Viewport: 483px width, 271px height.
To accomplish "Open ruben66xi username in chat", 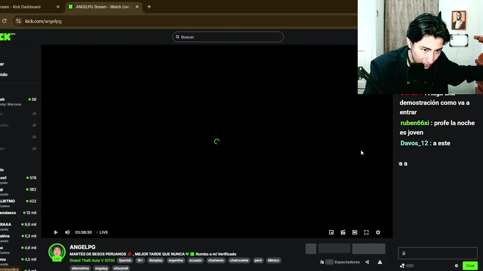I will click(x=415, y=123).
